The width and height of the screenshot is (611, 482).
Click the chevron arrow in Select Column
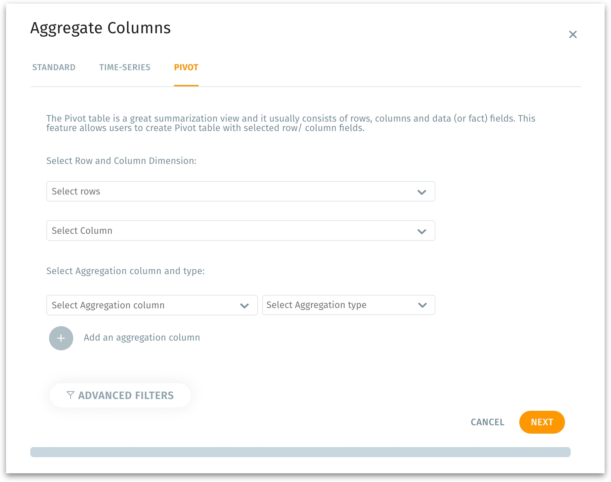(x=422, y=231)
